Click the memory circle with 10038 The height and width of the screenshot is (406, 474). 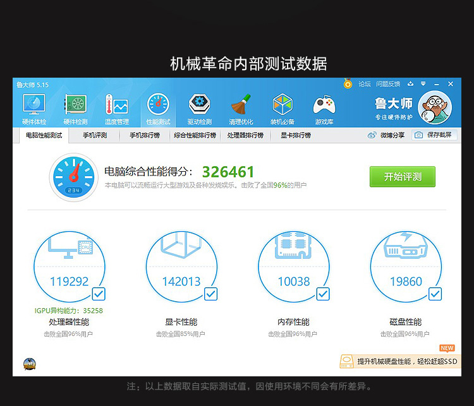tap(293, 266)
